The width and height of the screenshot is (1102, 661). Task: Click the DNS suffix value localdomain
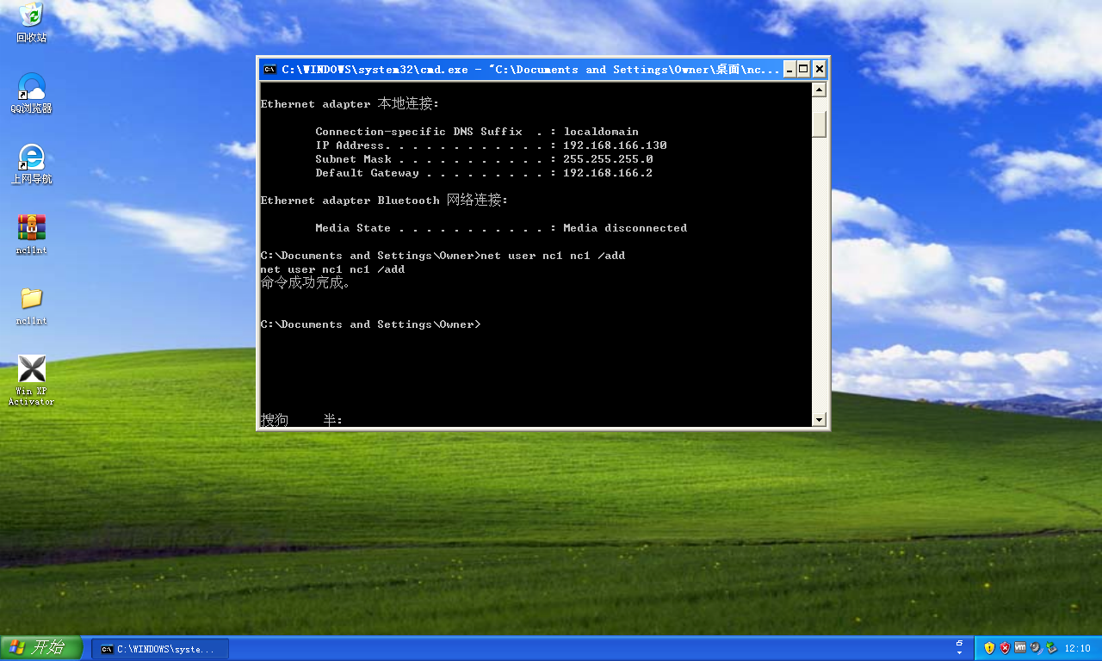(601, 132)
